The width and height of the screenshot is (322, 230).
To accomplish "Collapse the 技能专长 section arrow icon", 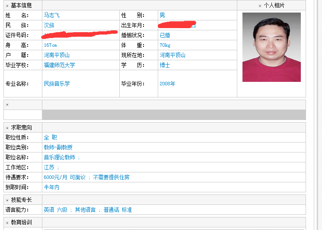I will coord(7,200).
